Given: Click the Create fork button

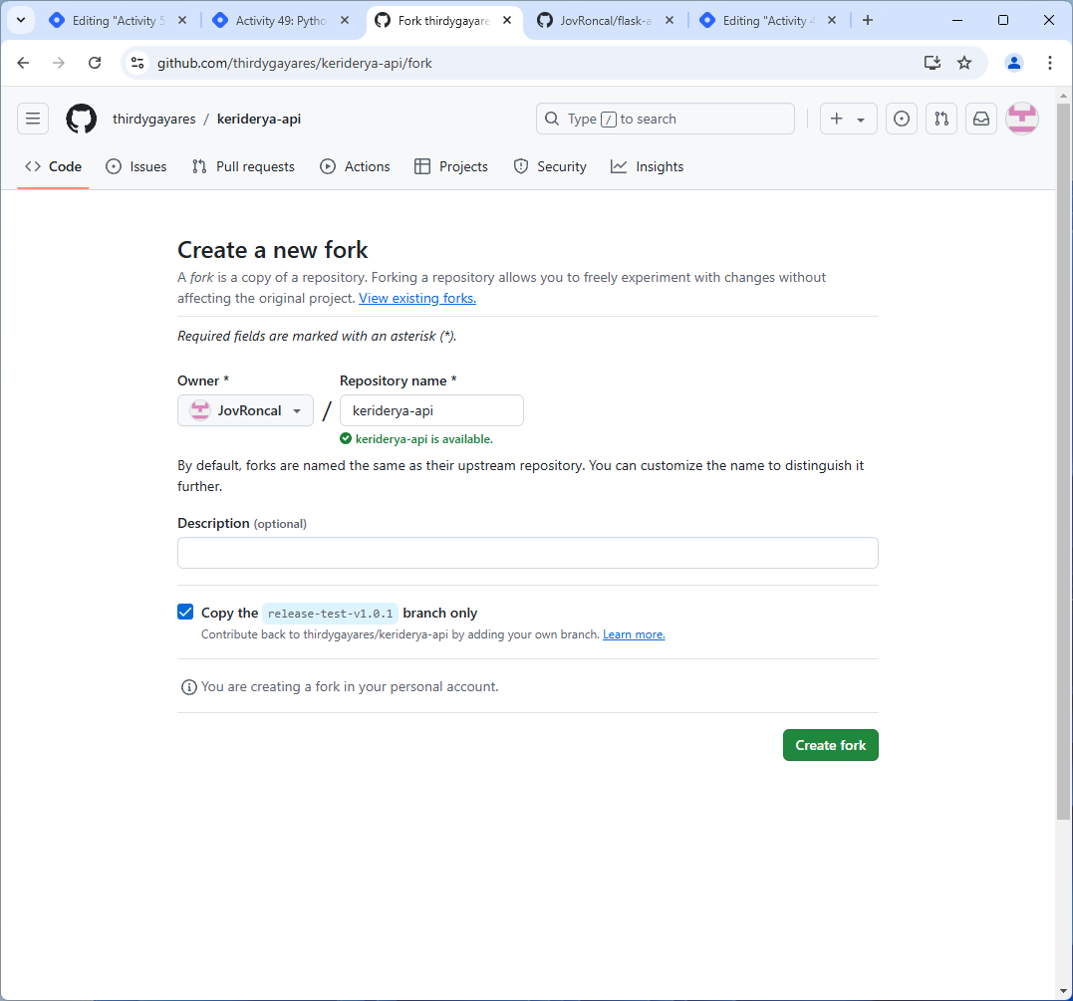Looking at the screenshot, I should click(x=830, y=745).
